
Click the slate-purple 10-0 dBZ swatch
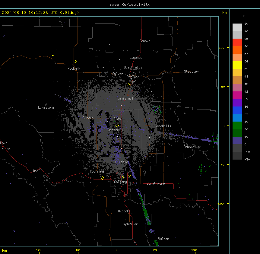pyautogui.click(x=237, y=141)
